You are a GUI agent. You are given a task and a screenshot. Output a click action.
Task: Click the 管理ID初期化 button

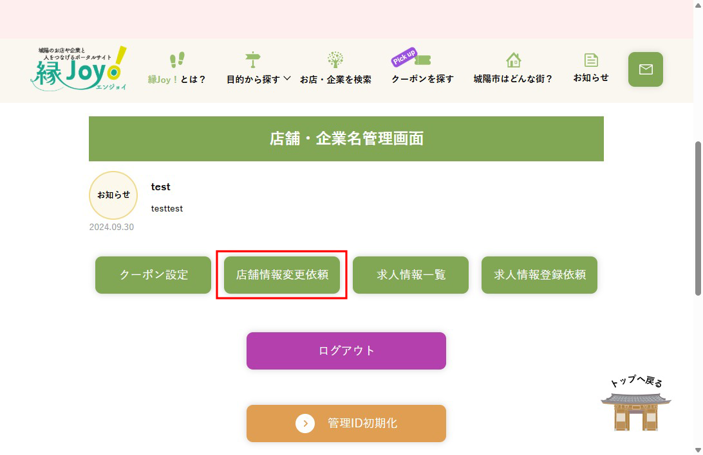[x=346, y=423]
